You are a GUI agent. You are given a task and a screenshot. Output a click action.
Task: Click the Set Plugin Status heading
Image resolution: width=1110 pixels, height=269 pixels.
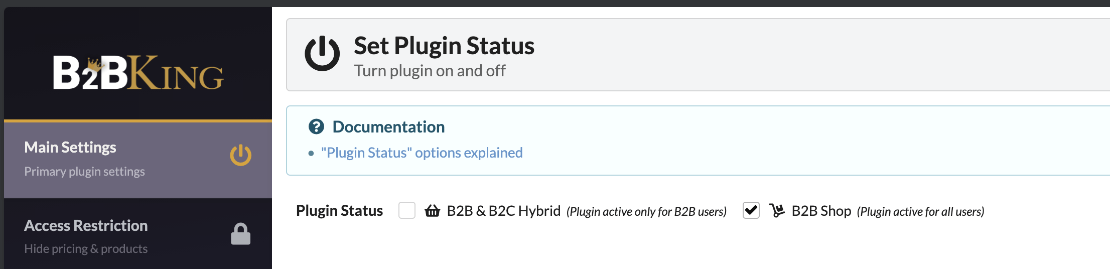coord(444,46)
